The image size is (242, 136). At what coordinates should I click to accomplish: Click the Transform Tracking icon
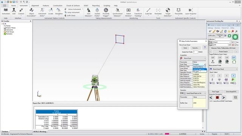[138, 10]
